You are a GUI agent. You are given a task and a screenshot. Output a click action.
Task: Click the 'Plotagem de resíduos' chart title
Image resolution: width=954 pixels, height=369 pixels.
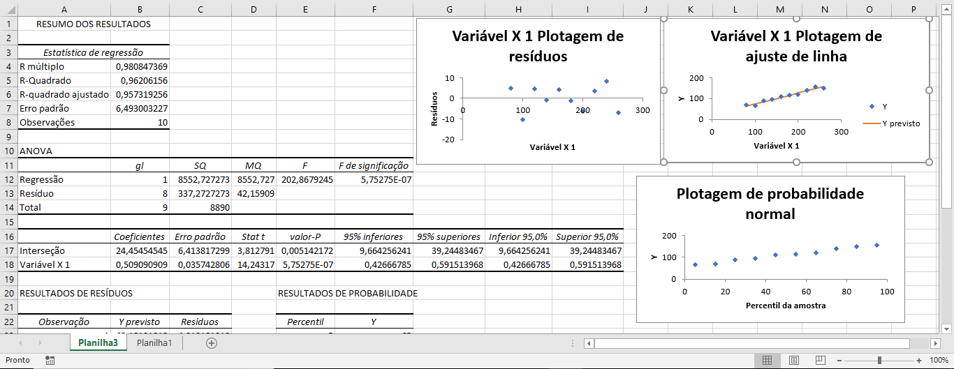tap(538, 46)
